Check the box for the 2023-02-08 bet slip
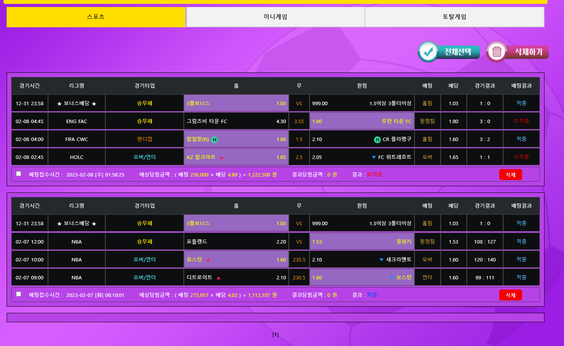Viewport: 564px width, 346px height. click(x=19, y=174)
